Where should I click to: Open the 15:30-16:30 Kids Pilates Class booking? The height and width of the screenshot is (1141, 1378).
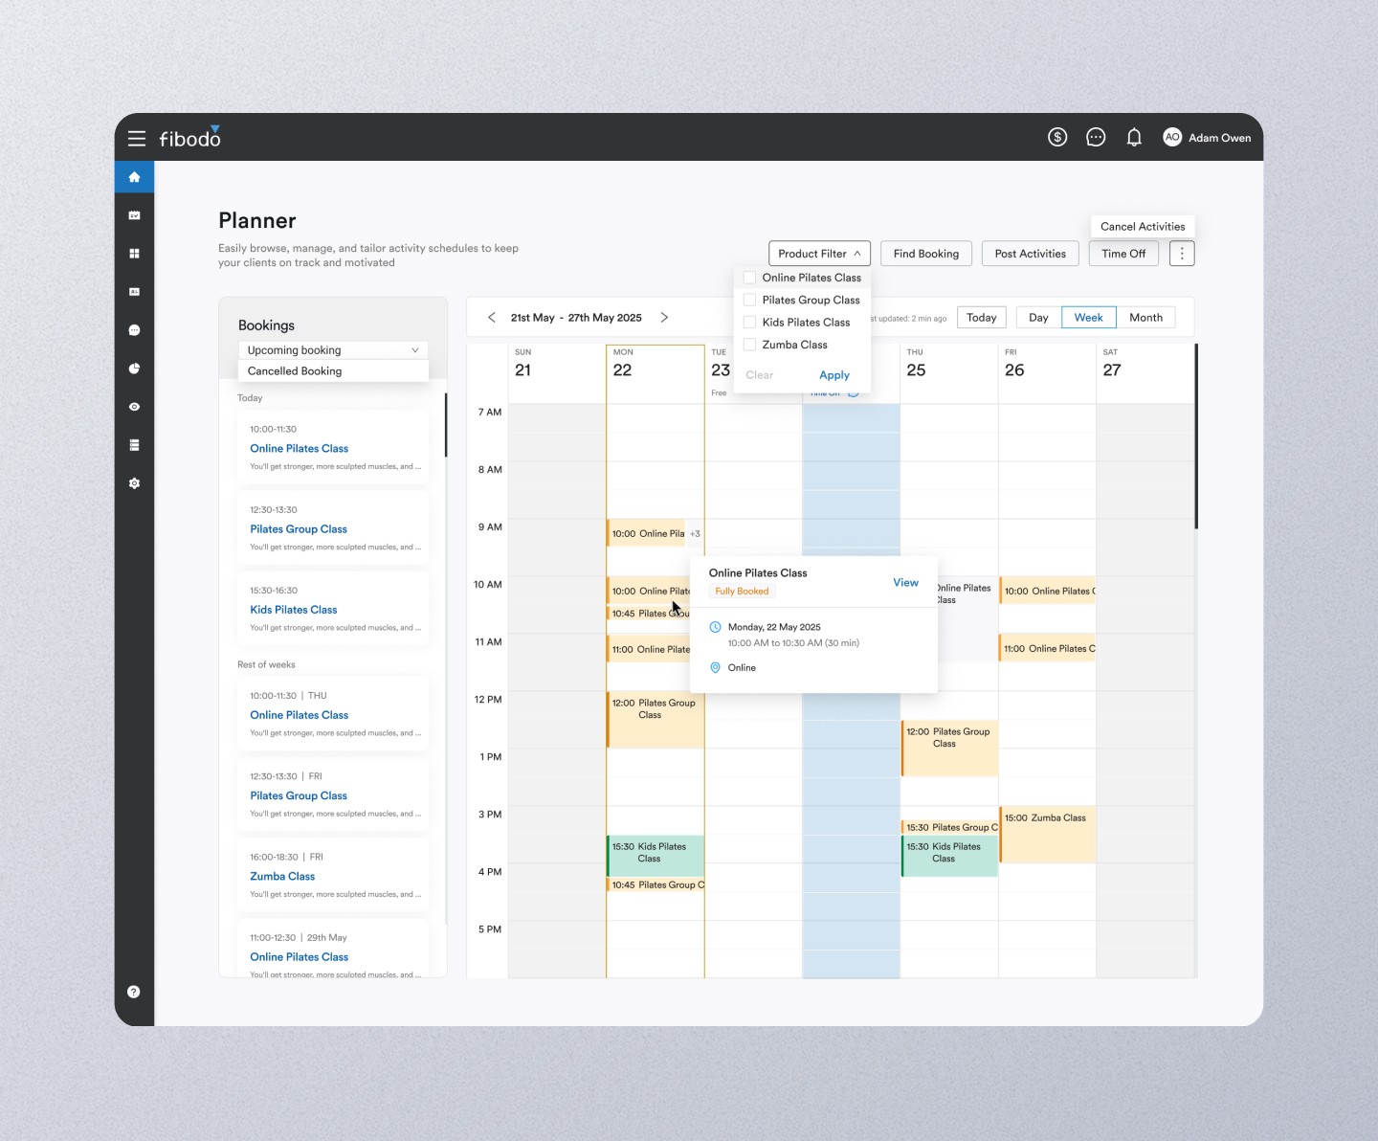334,609
